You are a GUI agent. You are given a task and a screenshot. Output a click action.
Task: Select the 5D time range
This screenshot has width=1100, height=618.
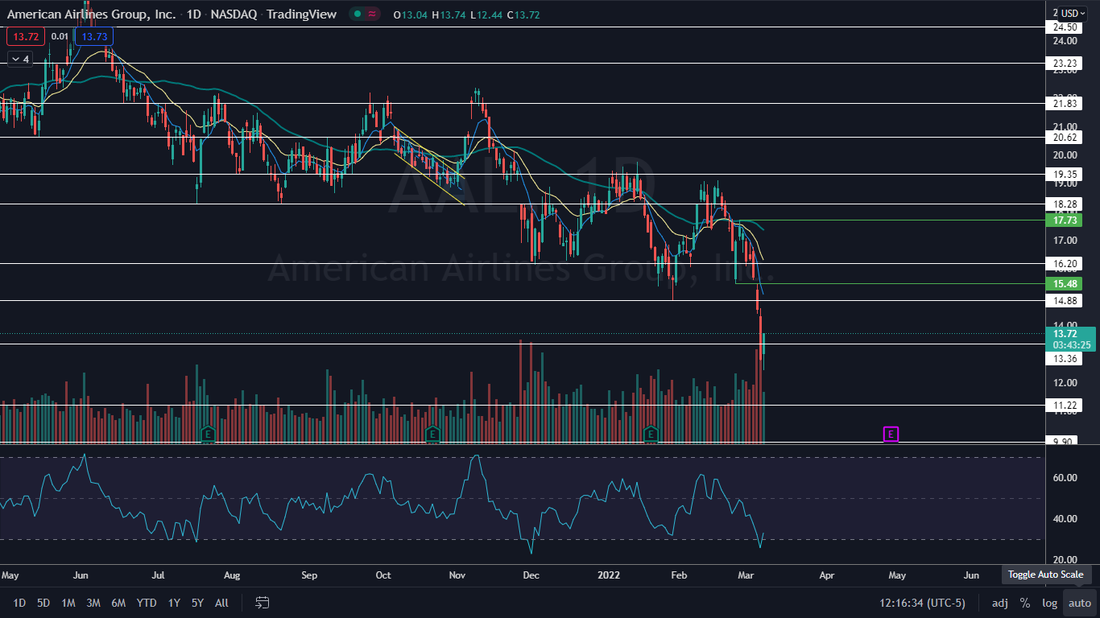[43, 603]
